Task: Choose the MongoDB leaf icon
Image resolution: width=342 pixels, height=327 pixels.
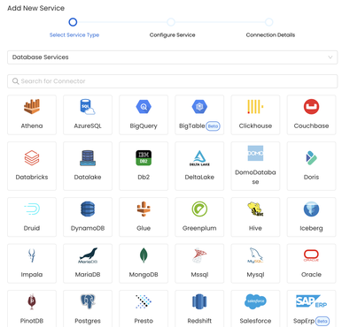Action: (x=144, y=255)
